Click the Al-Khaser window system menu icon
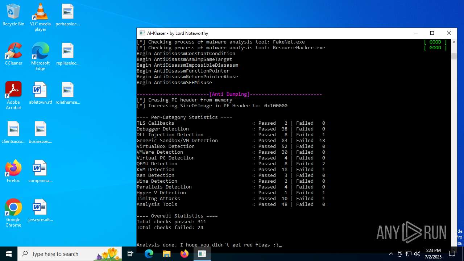 [142, 33]
